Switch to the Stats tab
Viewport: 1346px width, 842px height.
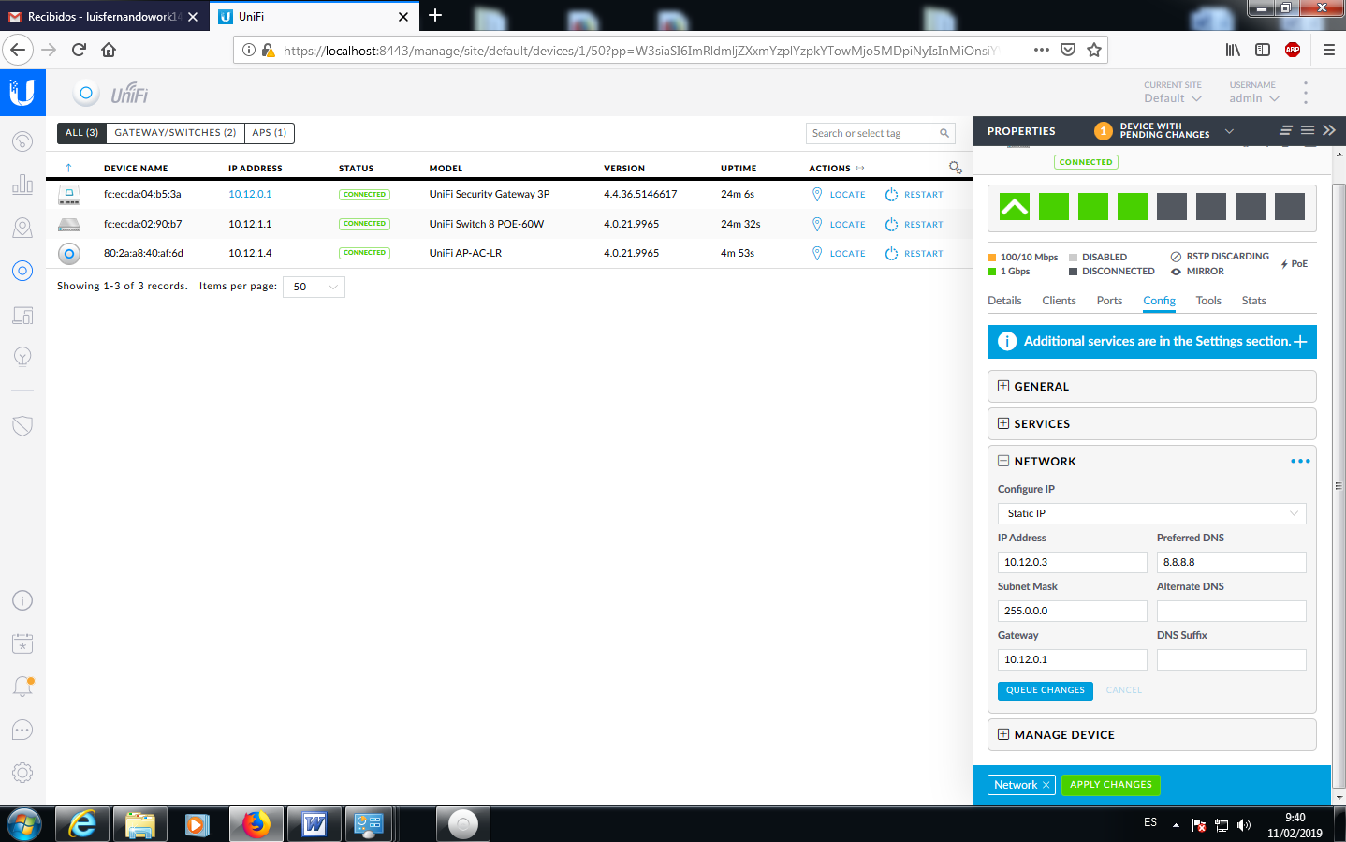[x=1253, y=301]
